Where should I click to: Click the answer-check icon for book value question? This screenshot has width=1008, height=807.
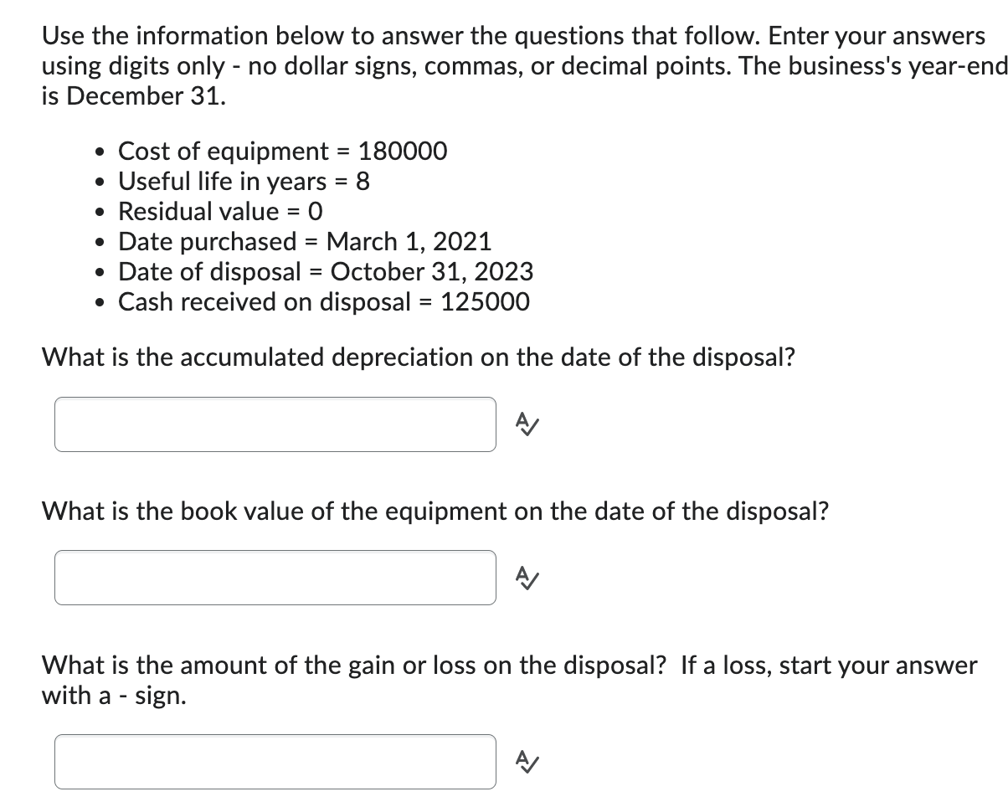(527, 578)
